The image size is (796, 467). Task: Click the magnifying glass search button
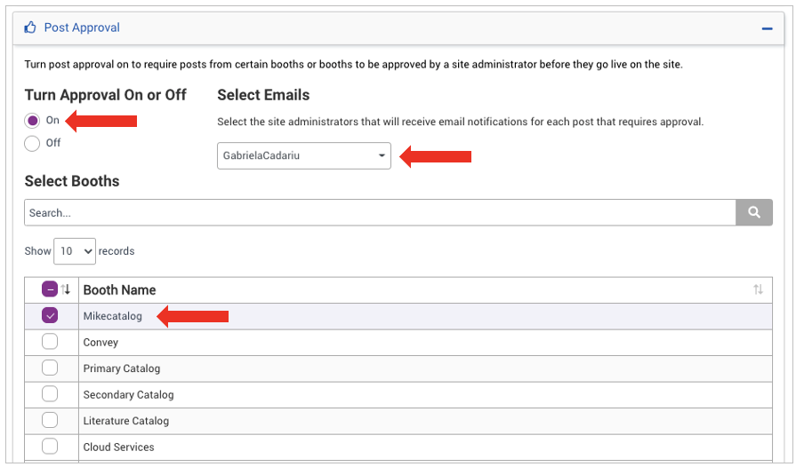(754, 213)
